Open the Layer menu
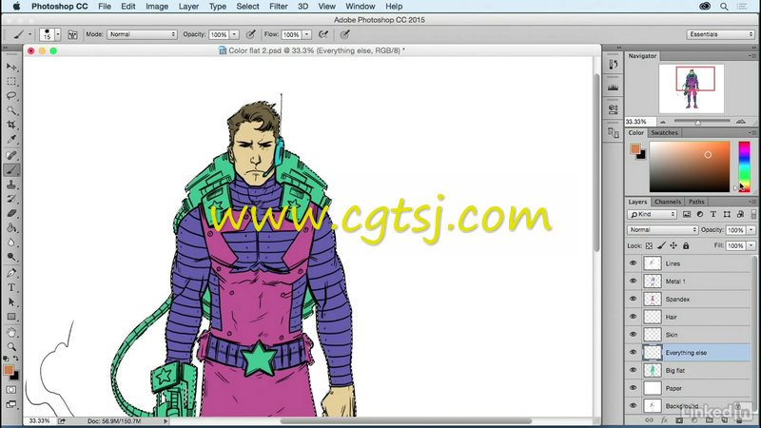The height and width of the screenshot is (428, 761). point(188,7)
